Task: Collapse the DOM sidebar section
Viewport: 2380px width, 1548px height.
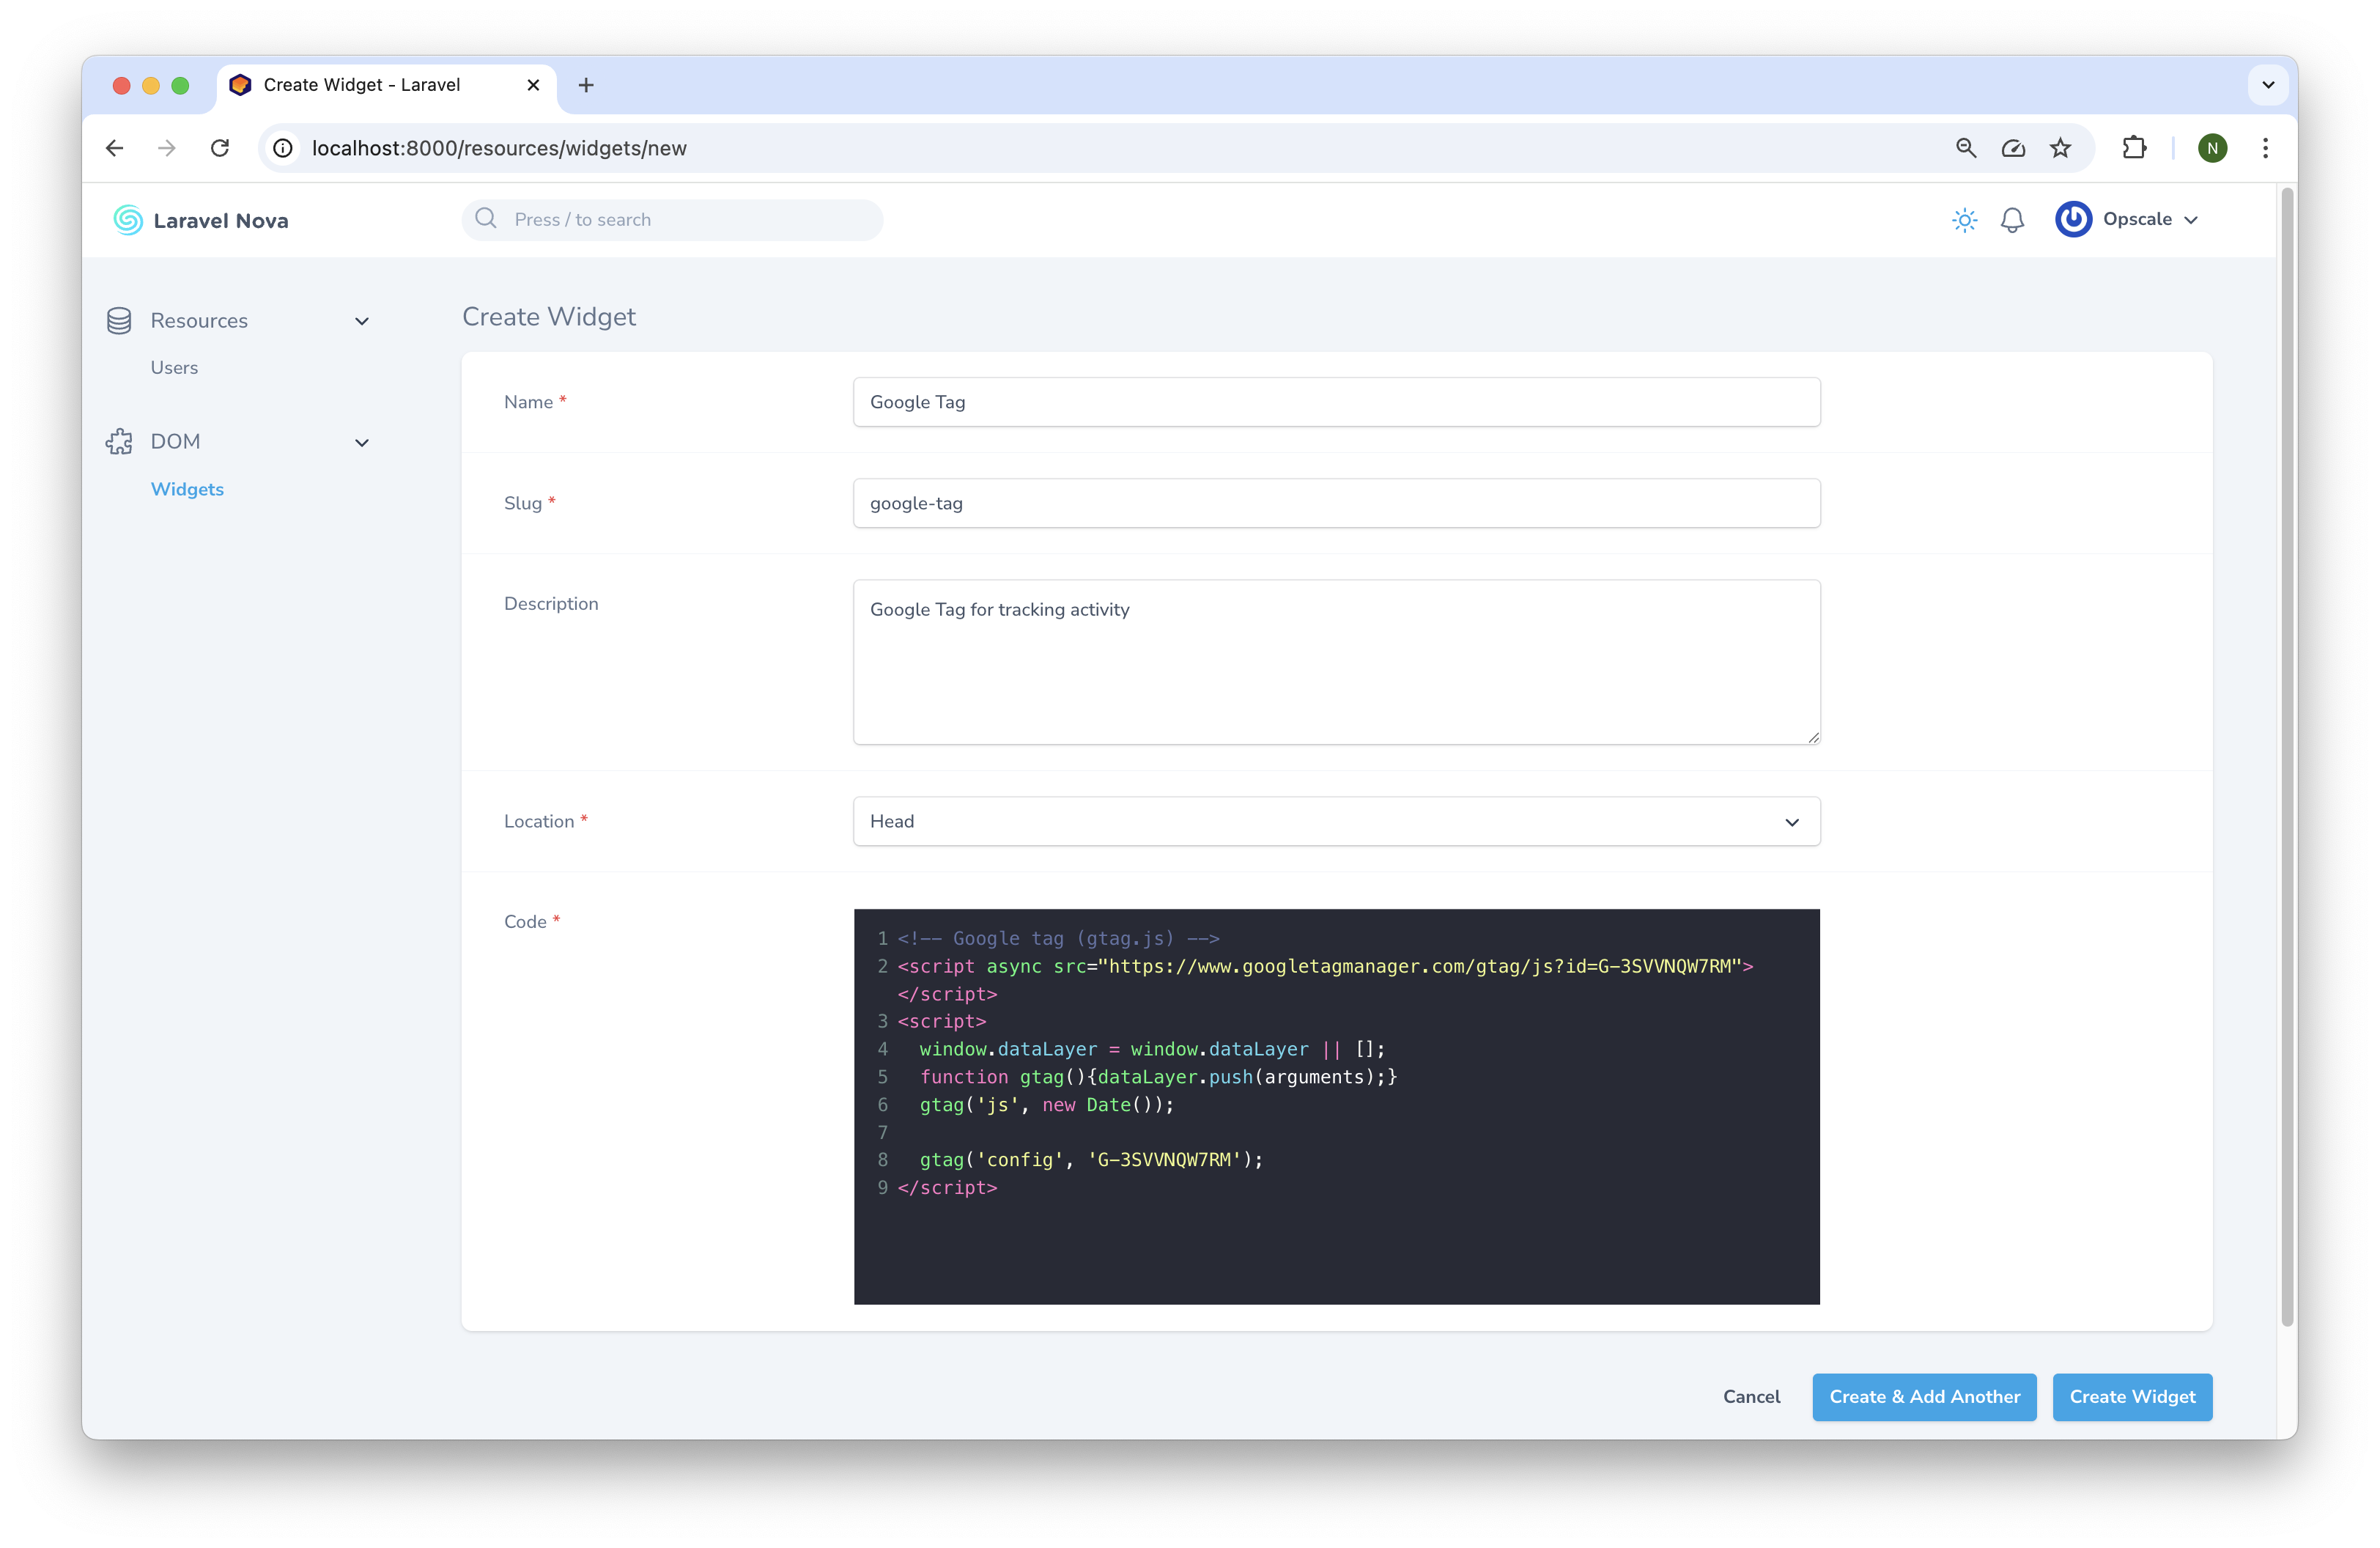Action: point(361,442)
